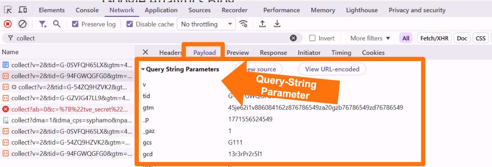
Task: Select the Network panel tab
Action: point(122,10)
